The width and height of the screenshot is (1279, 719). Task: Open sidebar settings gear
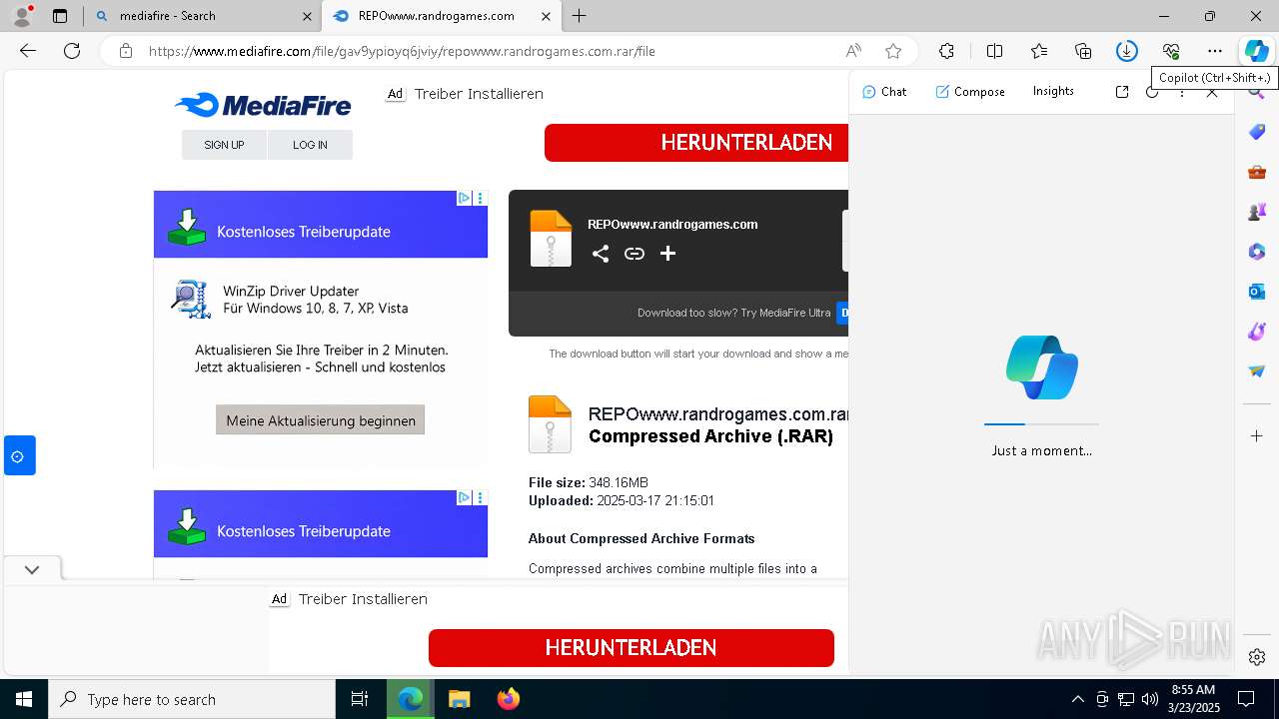[1257, 657]
